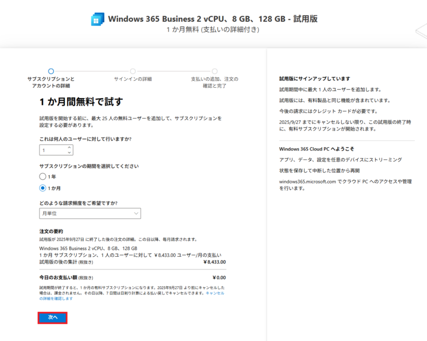427x341 pixels.
Task: Click subtitle 1 か月無料 (支払いの詳細付き)
Action: 212,29
